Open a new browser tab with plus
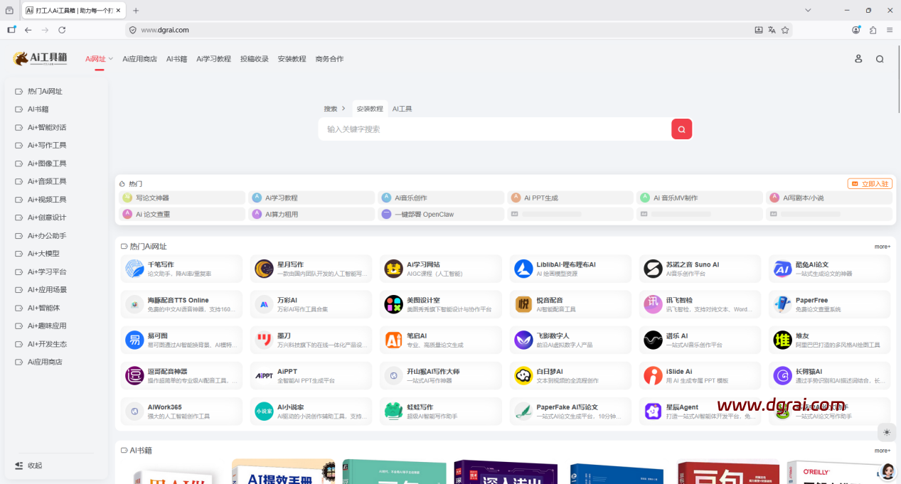901x484 pixels. pos(136,10)
